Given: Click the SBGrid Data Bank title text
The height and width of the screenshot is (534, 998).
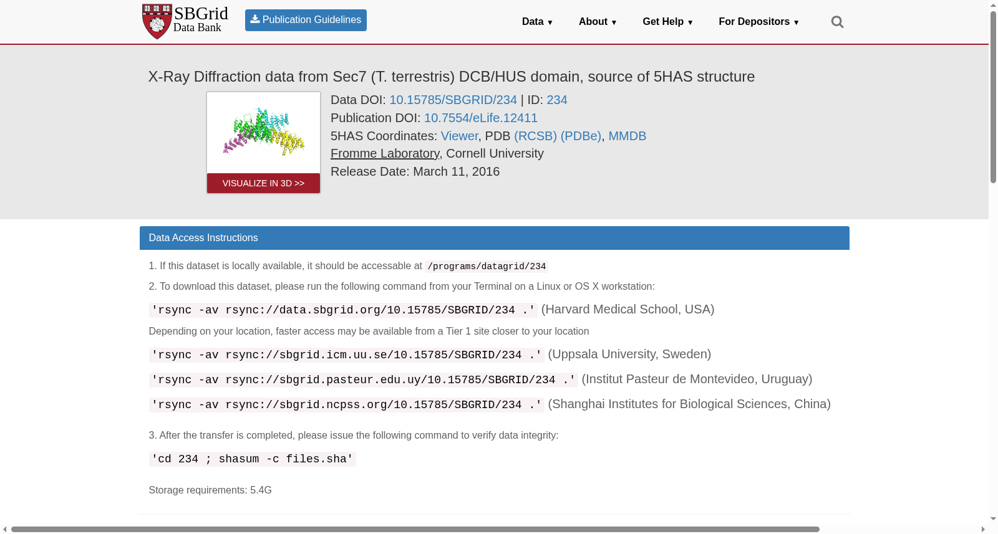Looking at the screenshot, I should (201, 19).
